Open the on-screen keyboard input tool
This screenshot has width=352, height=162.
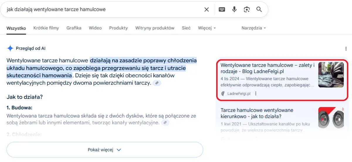222,9
